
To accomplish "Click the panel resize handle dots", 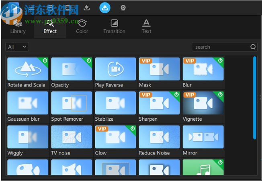I will (260, 98).
